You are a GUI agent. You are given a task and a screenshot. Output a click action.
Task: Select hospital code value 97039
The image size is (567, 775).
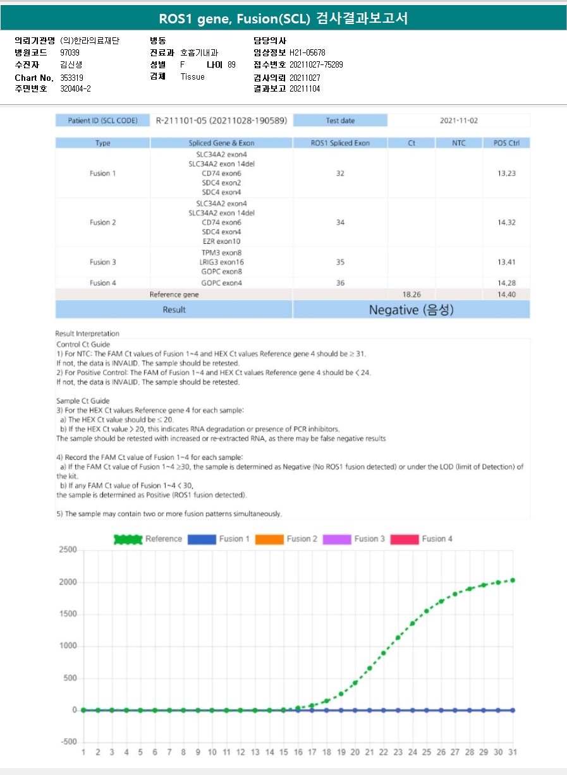coord(70,53)
